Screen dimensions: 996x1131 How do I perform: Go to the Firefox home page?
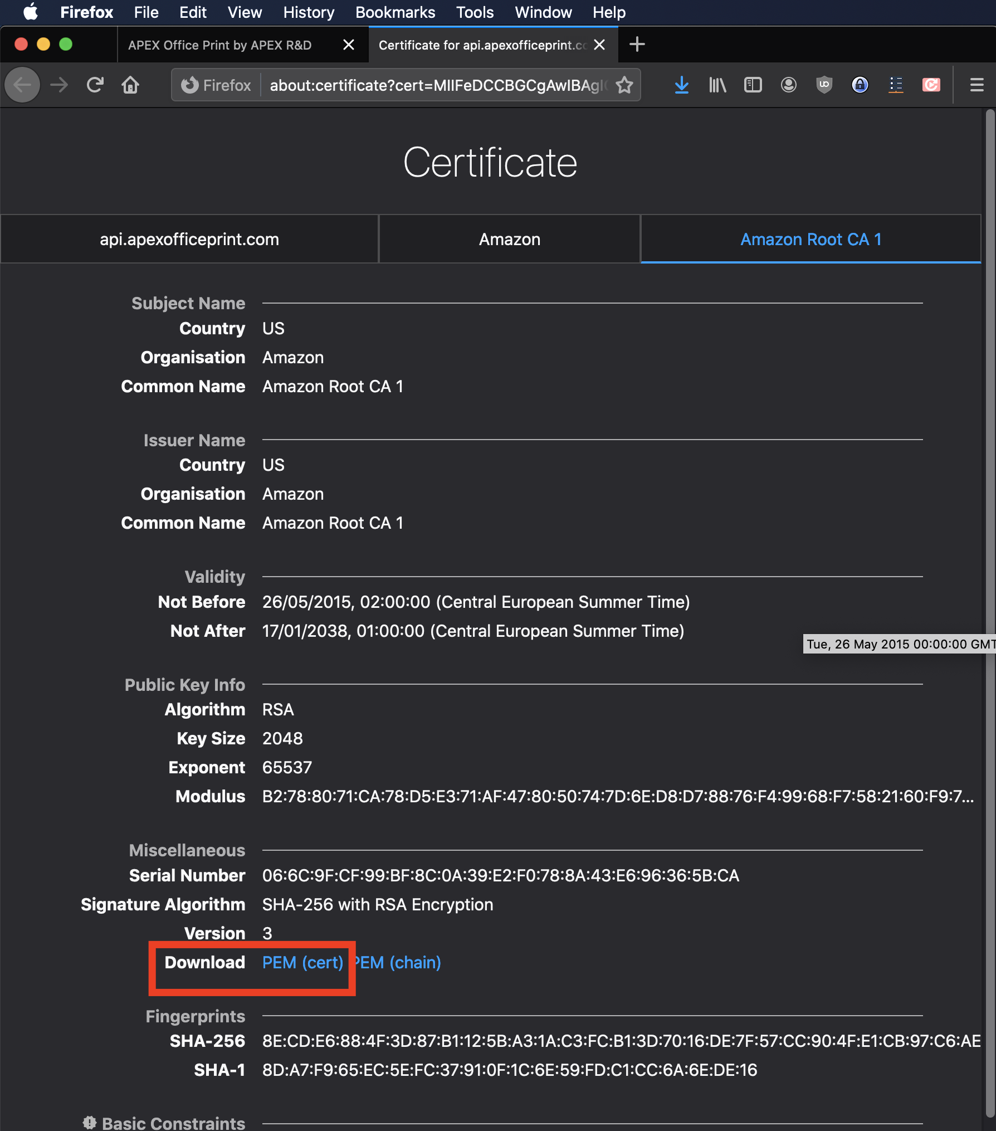[130, 85]
